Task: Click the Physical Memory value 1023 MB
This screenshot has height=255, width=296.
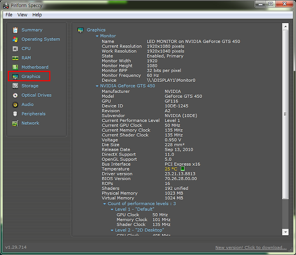Action: click(174, 193)
